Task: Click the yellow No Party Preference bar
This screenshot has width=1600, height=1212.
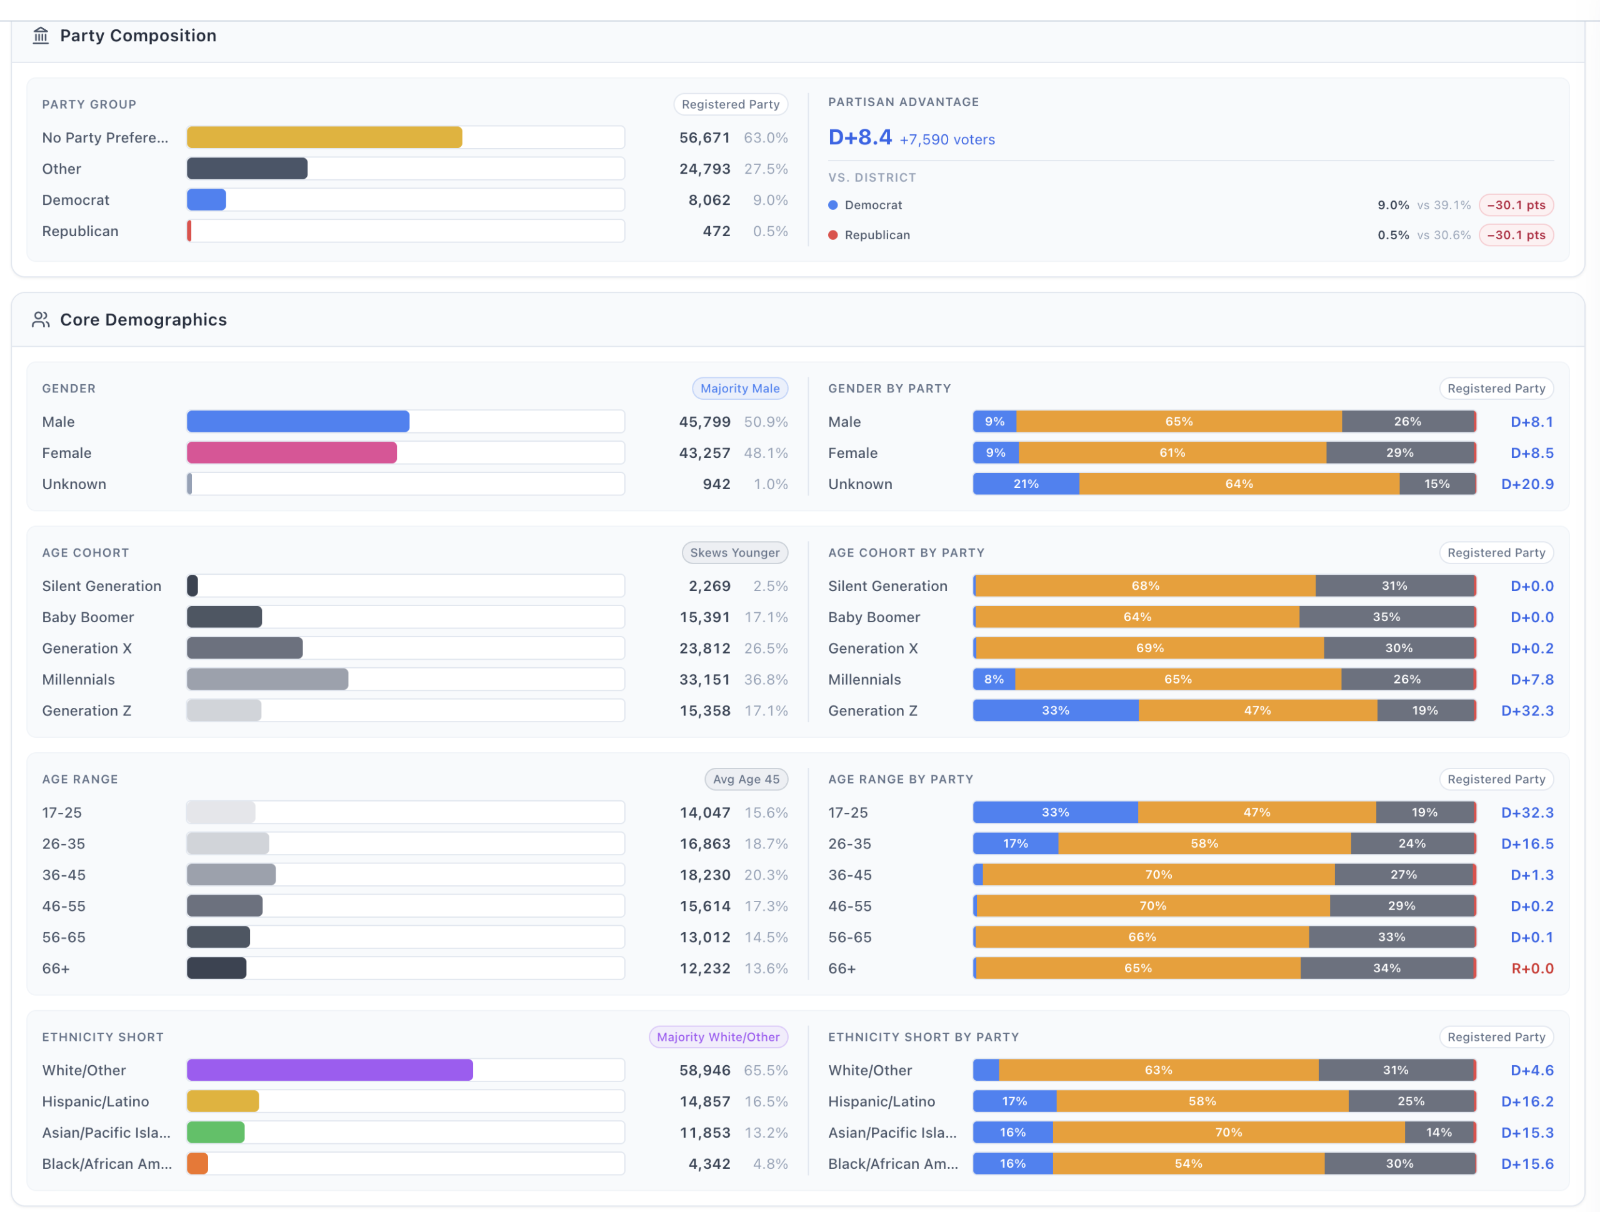Action: pos(324,137)
